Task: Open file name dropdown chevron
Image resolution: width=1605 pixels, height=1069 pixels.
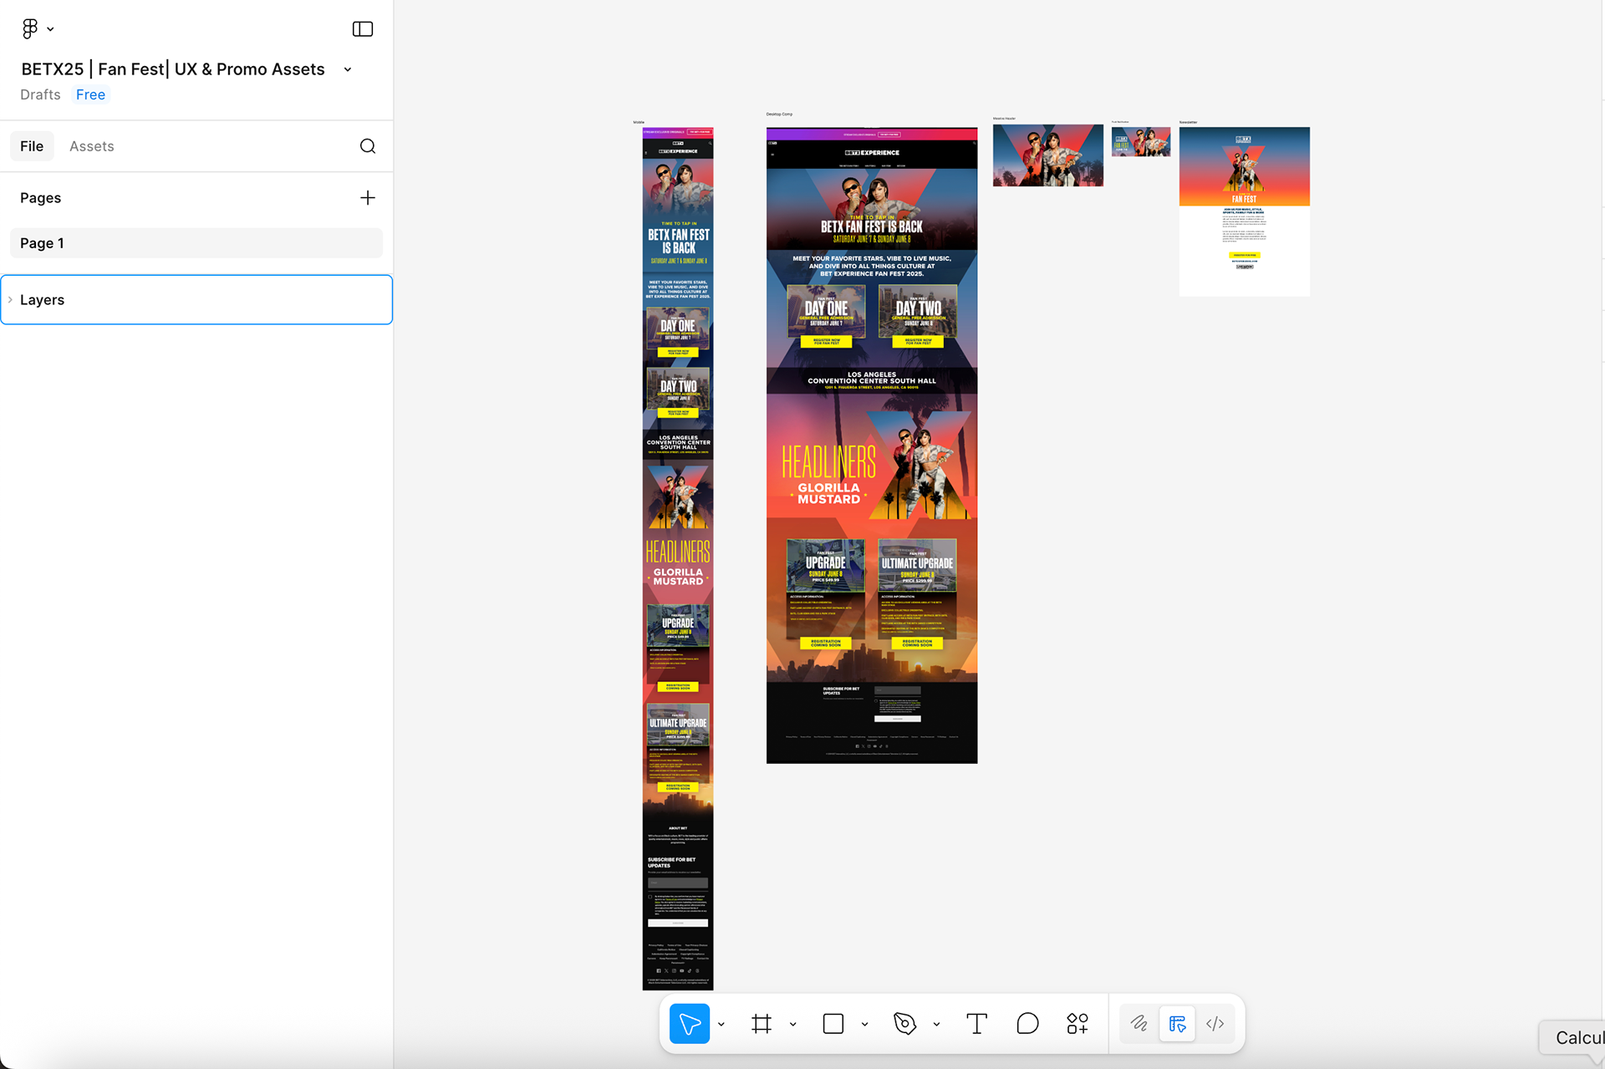Action: coord(348,69)
